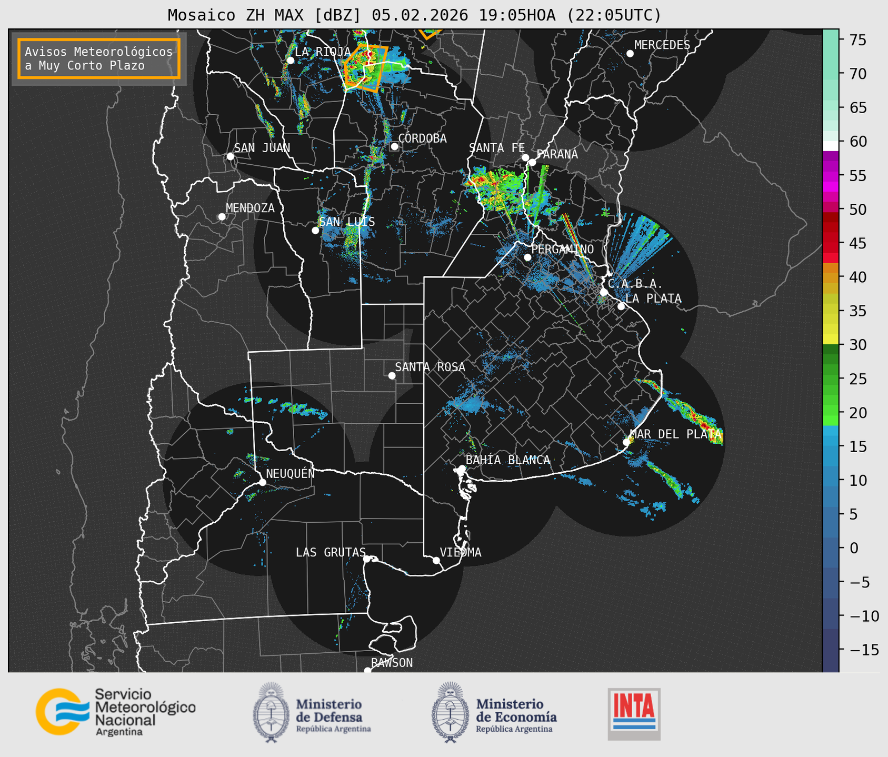The height and width of the screenshot is (757, 888).
Task: Click the Ministerio de Economía emblem
Action: [451, 712]
